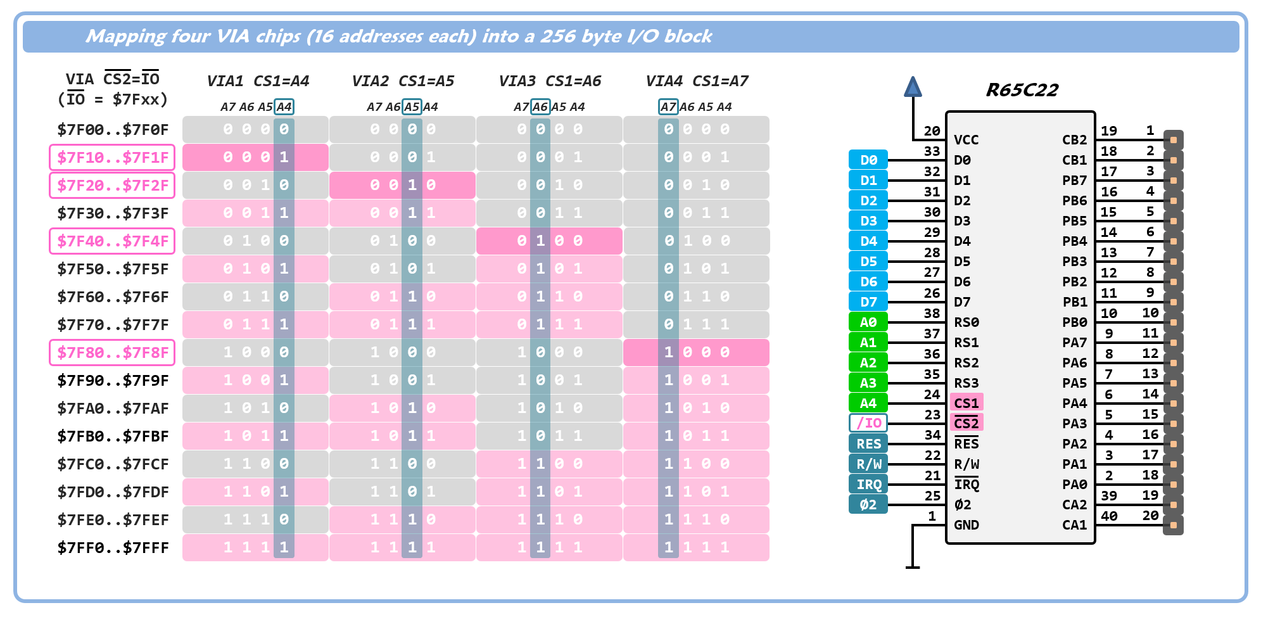Select the teal IRQ signal tag

click(x=868, y=485)
